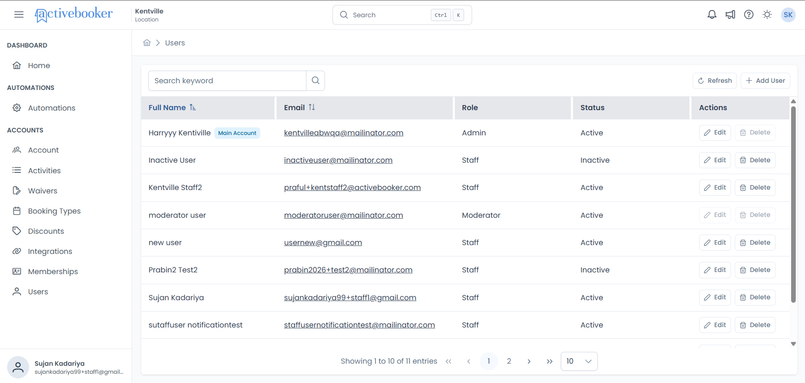The height and width of the screenshot is (383, 805).
Task: Go to next page arrow
Action: [529, 362]
